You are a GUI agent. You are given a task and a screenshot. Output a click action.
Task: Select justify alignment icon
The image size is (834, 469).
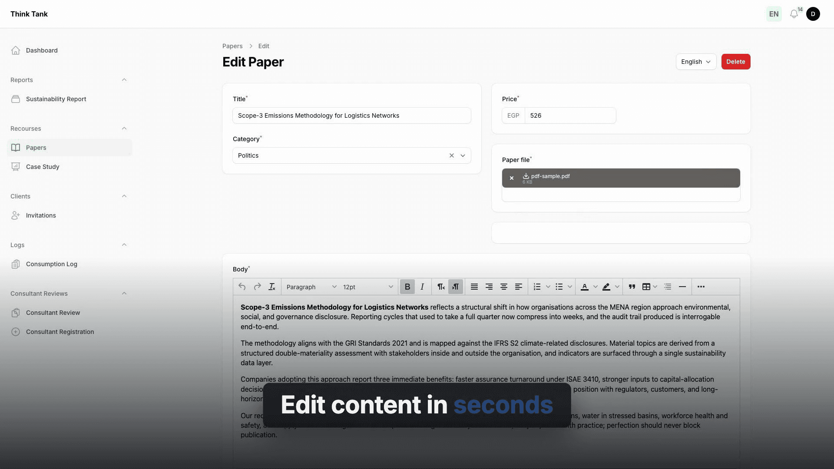[x=474, y=287]
